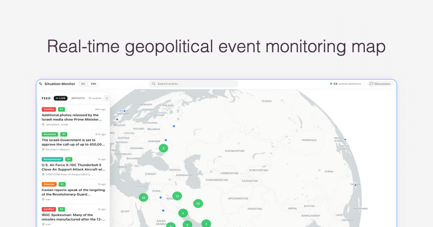Open the IRGC Spokesman missiles story

pyautogui.click(x=73, y=217)
